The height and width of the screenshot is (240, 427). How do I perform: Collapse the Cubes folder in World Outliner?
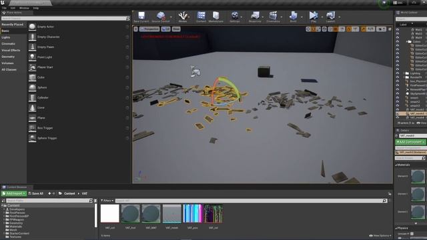(407, 41)
